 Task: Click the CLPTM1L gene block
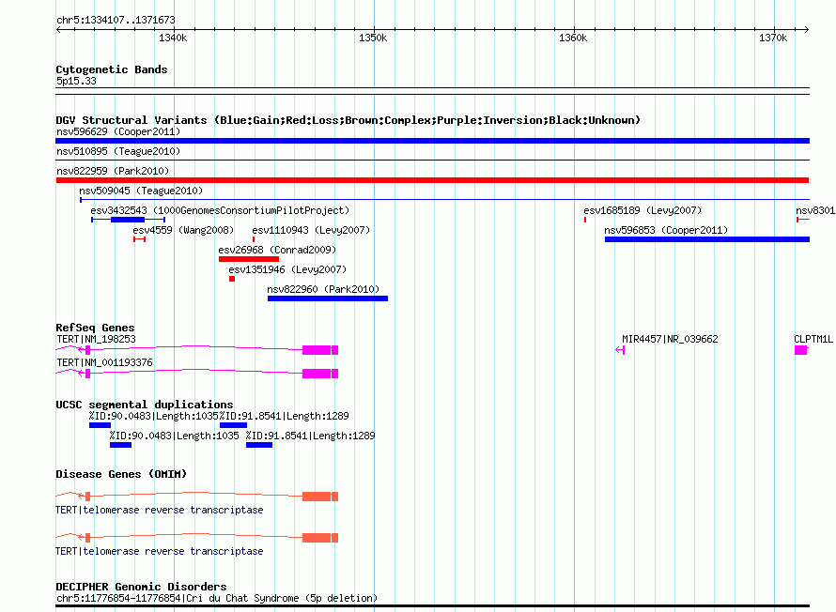click(801, 350)
